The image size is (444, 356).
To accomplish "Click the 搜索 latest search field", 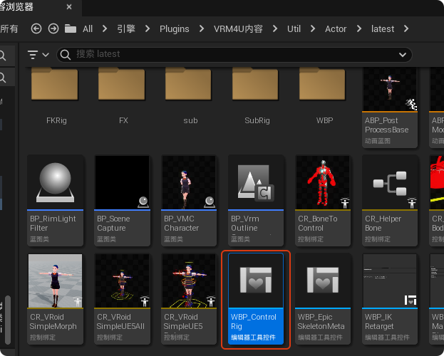I will point(234,55).
